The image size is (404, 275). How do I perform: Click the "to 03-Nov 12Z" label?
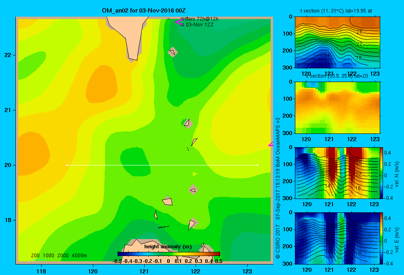coord(197,25)
